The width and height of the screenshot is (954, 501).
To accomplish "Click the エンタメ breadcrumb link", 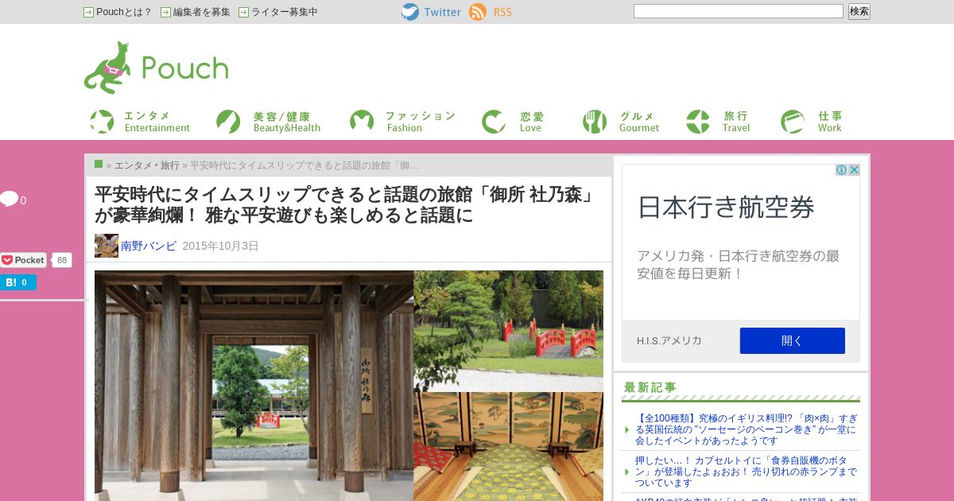I will tap(134, 165).
